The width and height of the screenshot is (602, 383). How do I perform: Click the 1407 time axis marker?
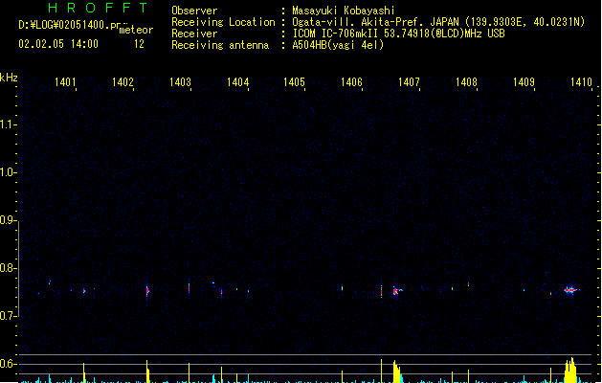409,82
